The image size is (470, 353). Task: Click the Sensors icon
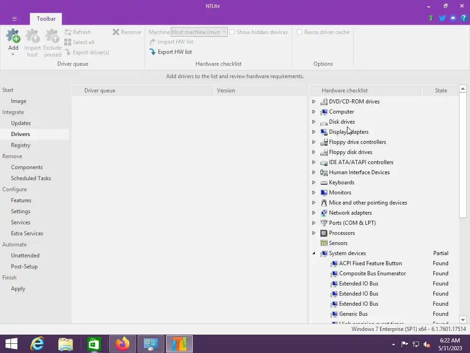click(x=324, y=243)
